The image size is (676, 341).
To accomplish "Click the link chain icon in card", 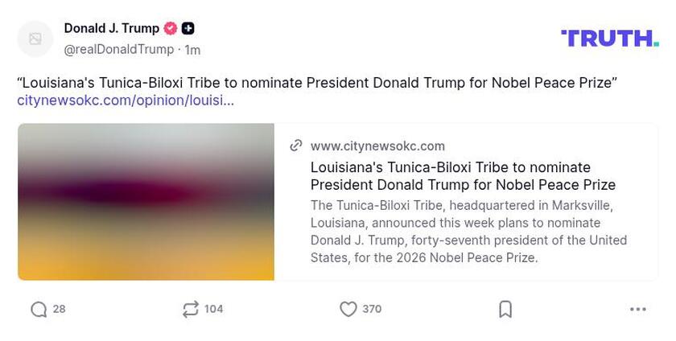I will coord(296,146).
